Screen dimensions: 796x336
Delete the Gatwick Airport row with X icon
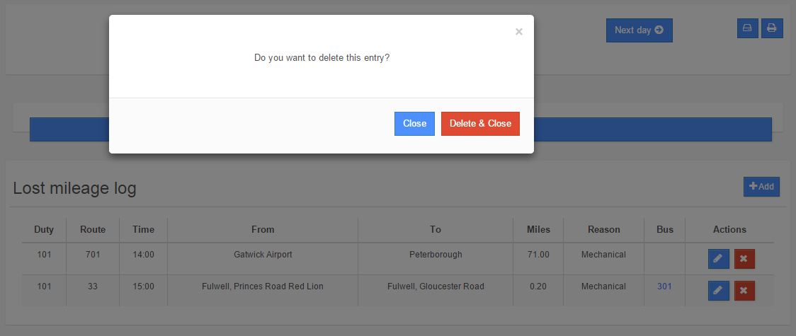744,259
